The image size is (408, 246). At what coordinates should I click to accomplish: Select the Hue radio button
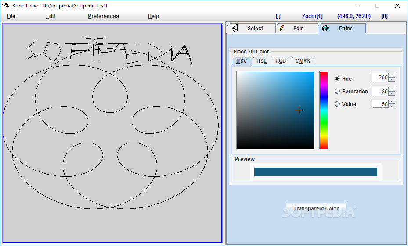337,78
